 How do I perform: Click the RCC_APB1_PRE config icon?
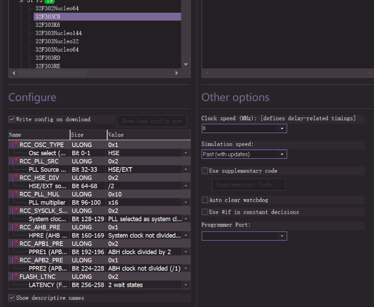[x=15, y=244]
